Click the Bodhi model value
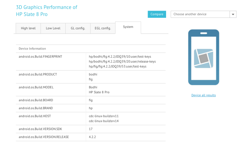This screenshot has height=142, width=251. pyautogui.click(x=93, y=87)
